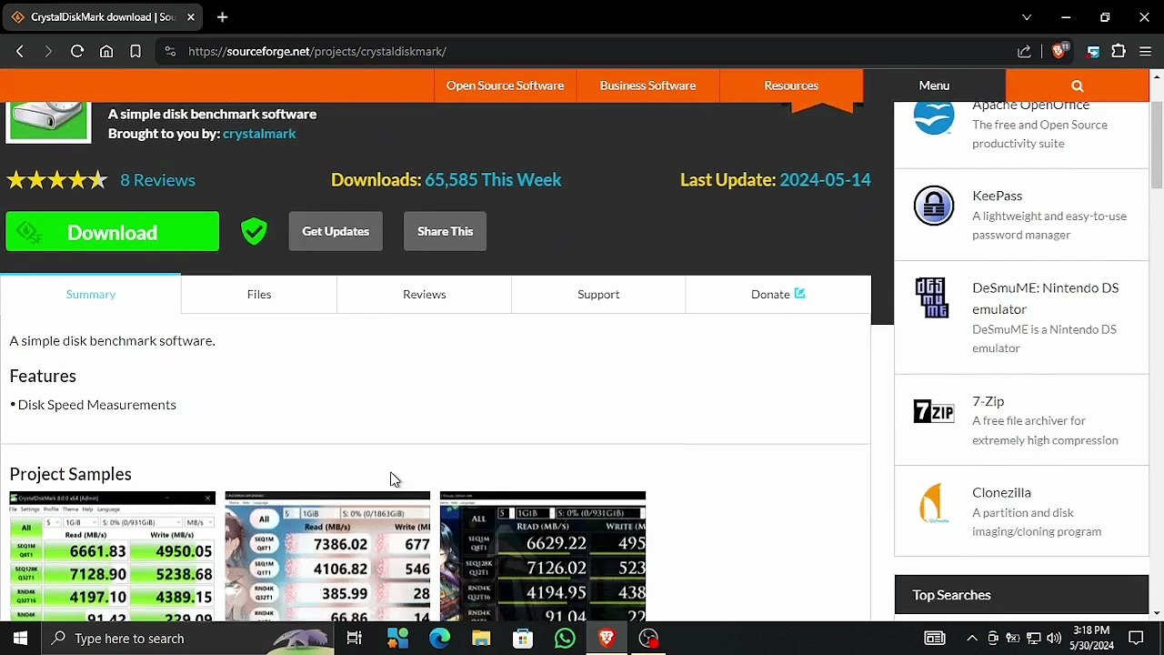Open a new browser tab

(x=222, y=17)
